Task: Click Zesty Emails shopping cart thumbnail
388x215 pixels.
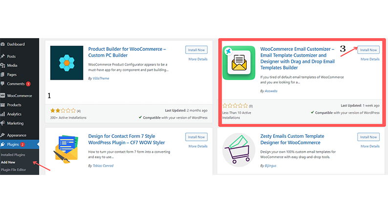Action: [238, 150]
